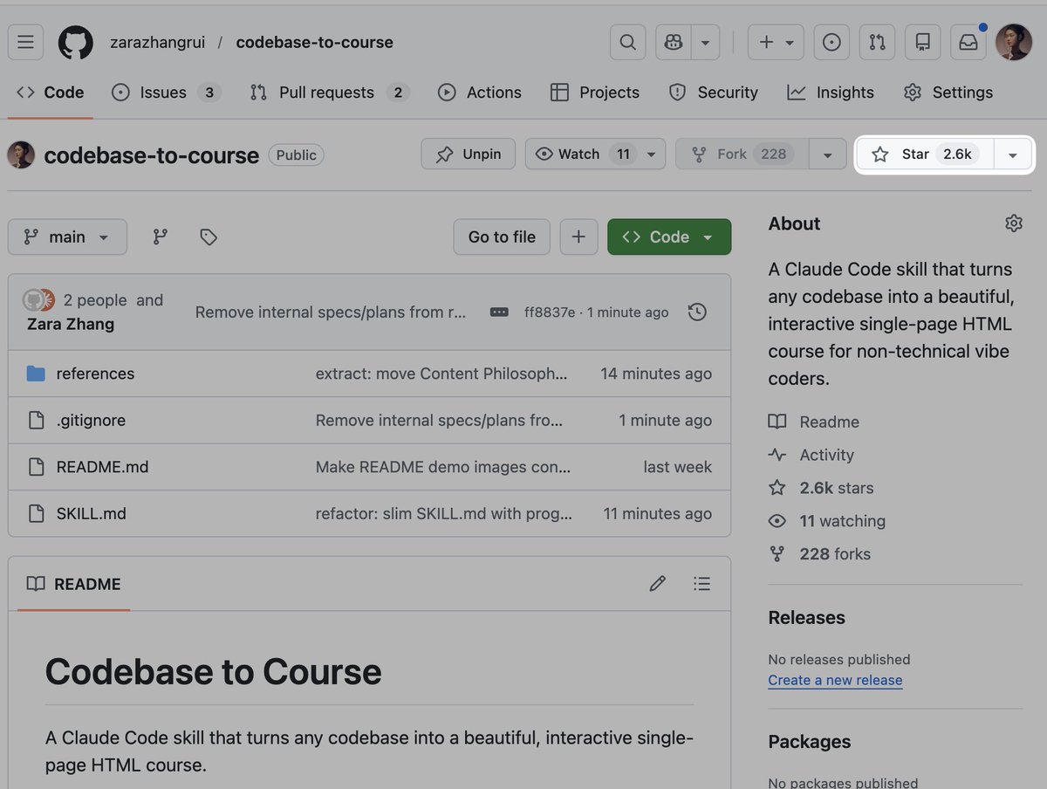Open the Add file plus button
Screen dimensions: 1047x789
(578, 237)
